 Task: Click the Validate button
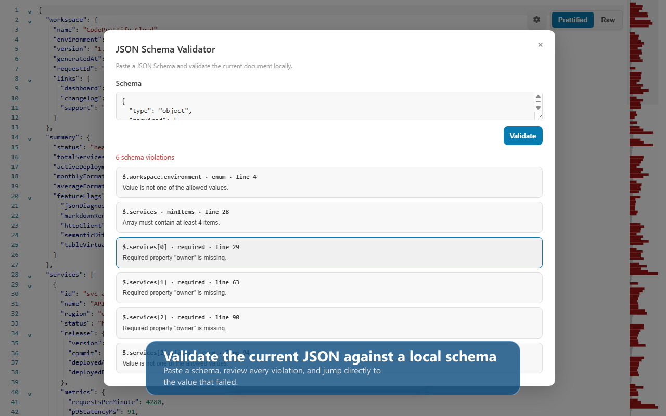click(x=523, y=136)
